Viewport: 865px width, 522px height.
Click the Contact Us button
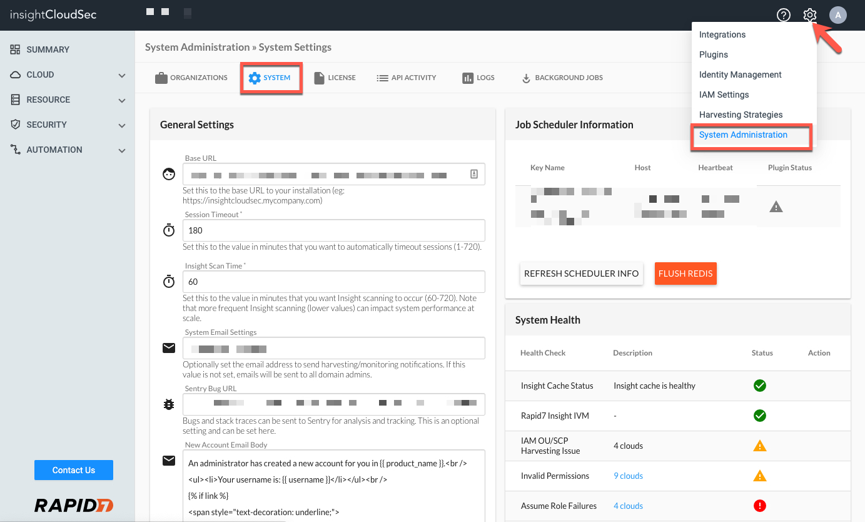coord(74,470)
